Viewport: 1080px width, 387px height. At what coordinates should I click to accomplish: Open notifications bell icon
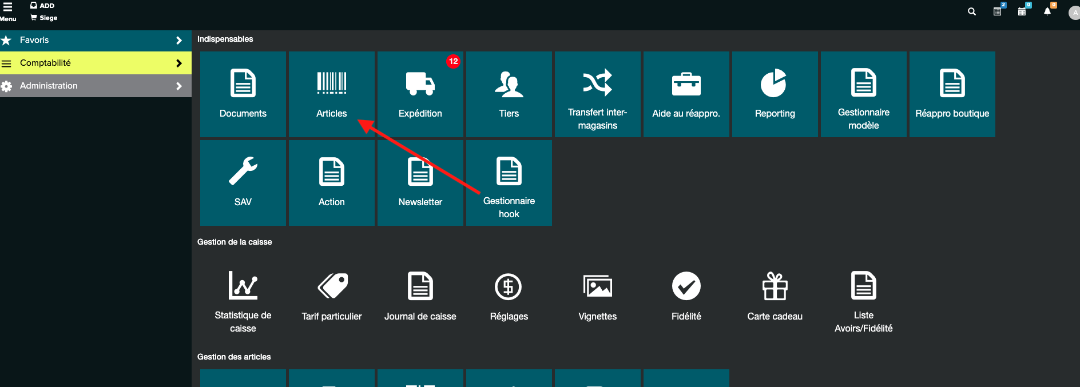tap(1047, 11)
